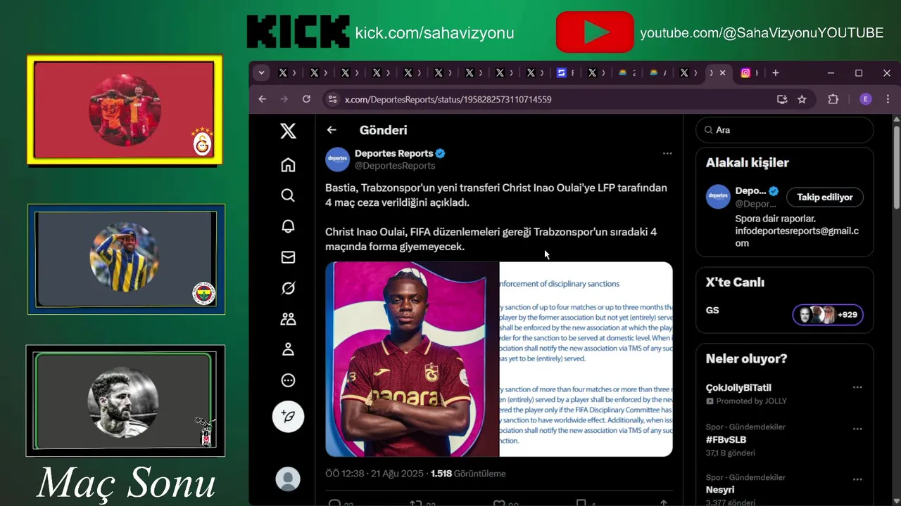Open the disciplinary sanctions document image
Viewport: 901px width, 506px height.
586,359
